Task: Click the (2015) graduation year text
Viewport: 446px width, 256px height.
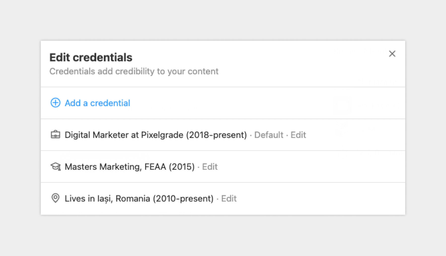Action: point(182,167)
